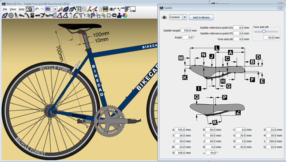Click Saddle reference point (Y) field
Image resolution: width=286 pixels, height=162 pixels.
click(238, 34)
